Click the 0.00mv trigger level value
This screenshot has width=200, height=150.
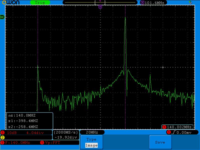click(184, 133)
